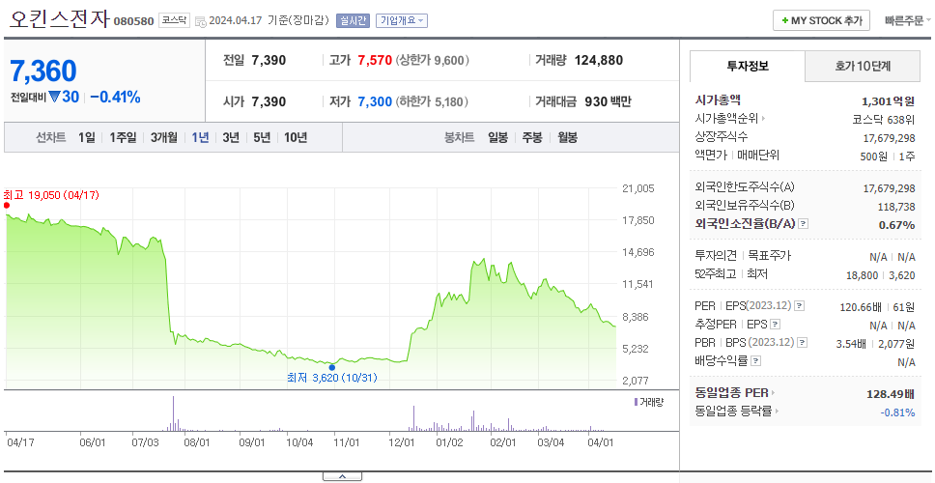The width and height of the screenshot is (935, 483).
Task: Click the tall volume bar near 07/03
Action: click(174, 413)
